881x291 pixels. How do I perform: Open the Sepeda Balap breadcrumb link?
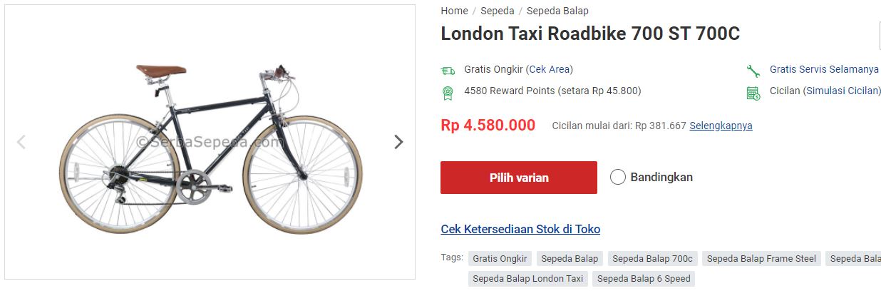click(x=557, y=11)
